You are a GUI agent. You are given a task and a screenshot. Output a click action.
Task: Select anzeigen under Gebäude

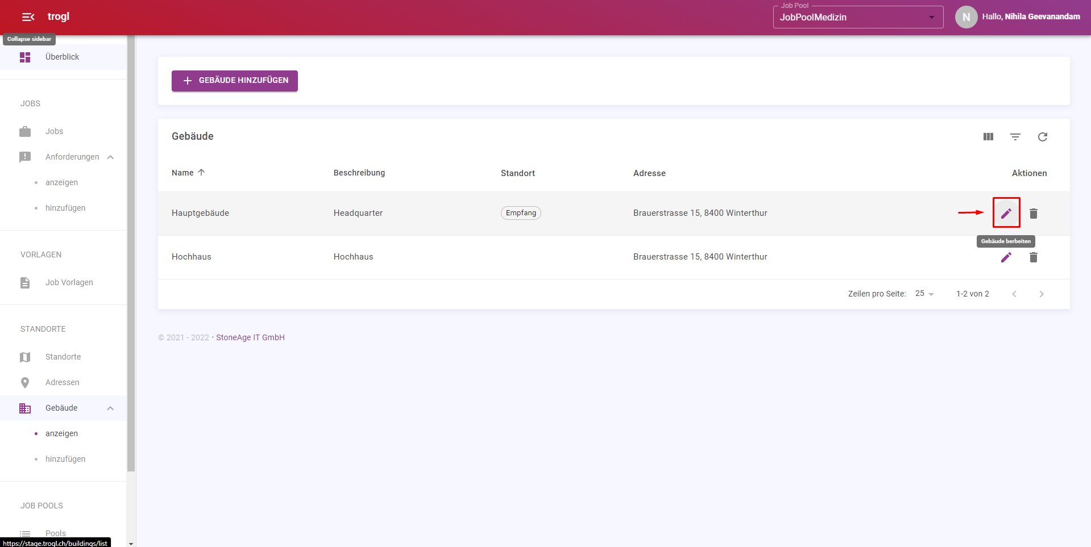[61, 433]
